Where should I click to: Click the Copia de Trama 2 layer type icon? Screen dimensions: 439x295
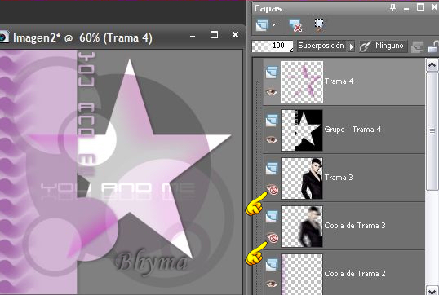point(271,265)
